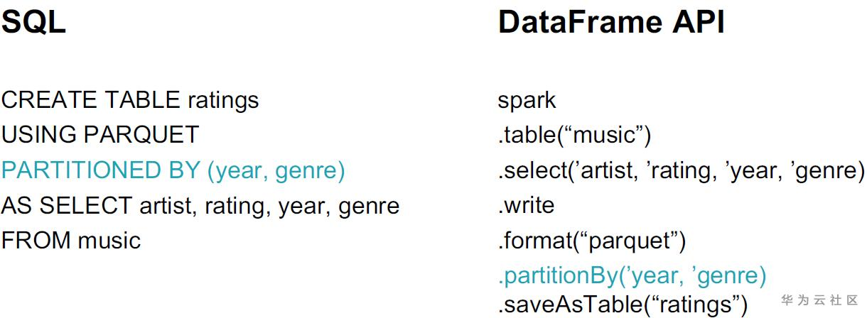The height and width of the screenshot is (318, 867).
Task: Click the 华为云社区 watermark
Action: (819, 300)
